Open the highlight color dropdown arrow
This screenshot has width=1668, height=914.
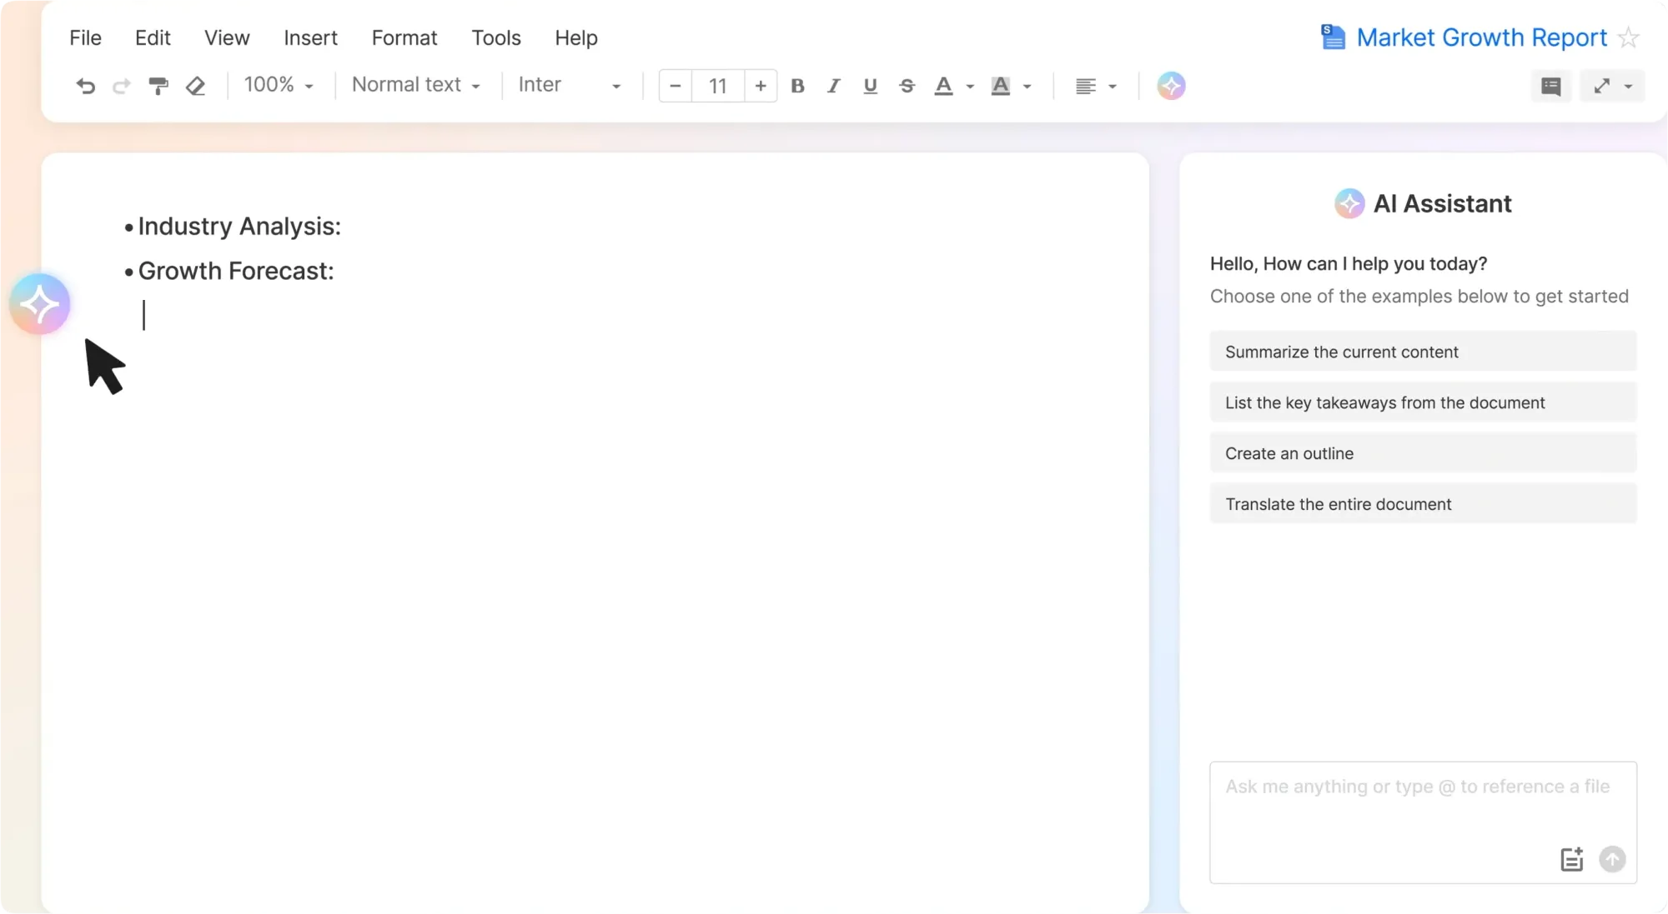pos(1027,87)
